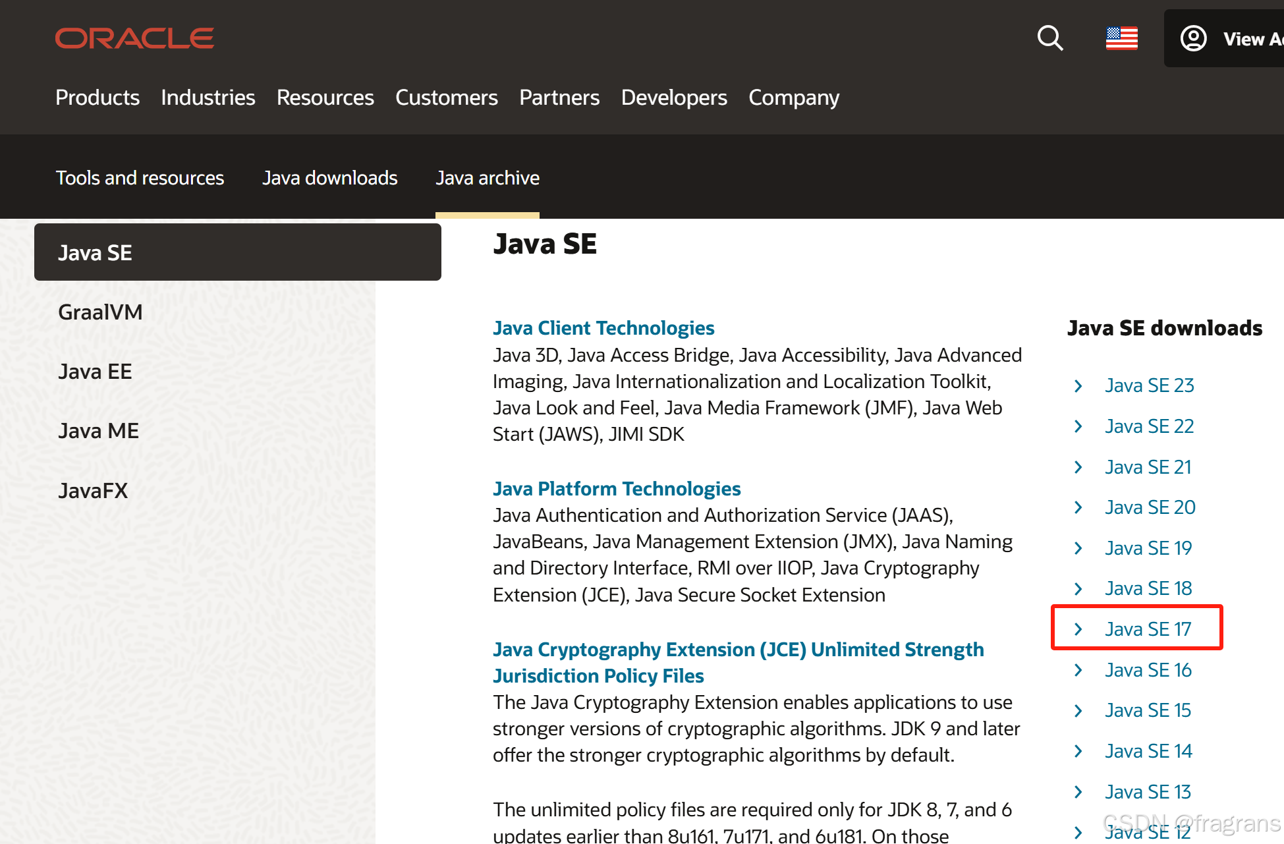Switch to the Java downloads tab
The height and width of the screenshot is (844, 1284).
(329, 178)
